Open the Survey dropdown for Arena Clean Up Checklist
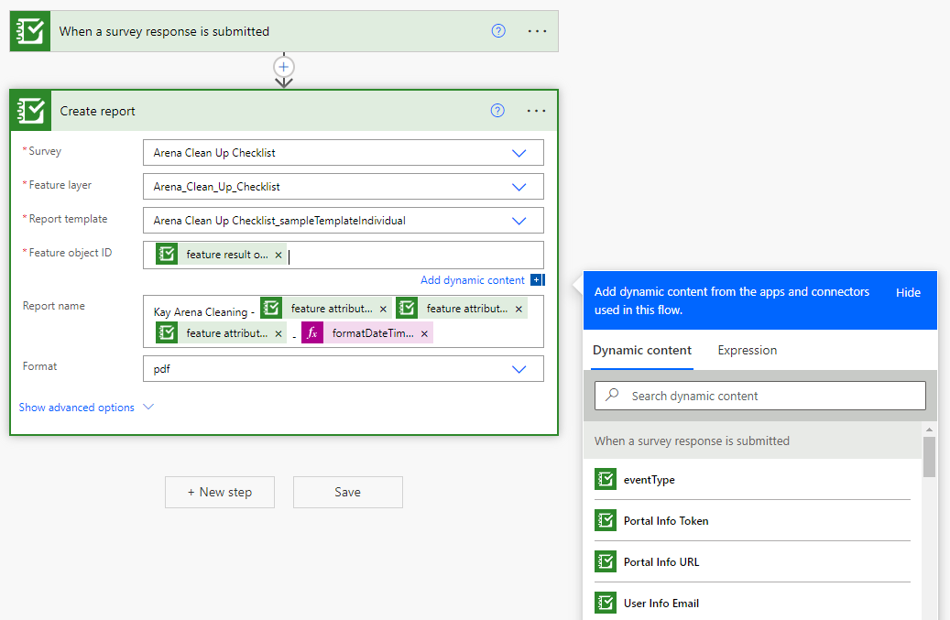The image size is (950, 620). coord(519,152)
